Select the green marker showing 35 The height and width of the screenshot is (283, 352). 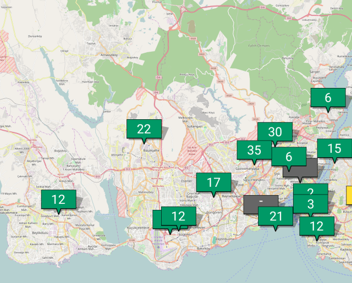pos(254,151)
